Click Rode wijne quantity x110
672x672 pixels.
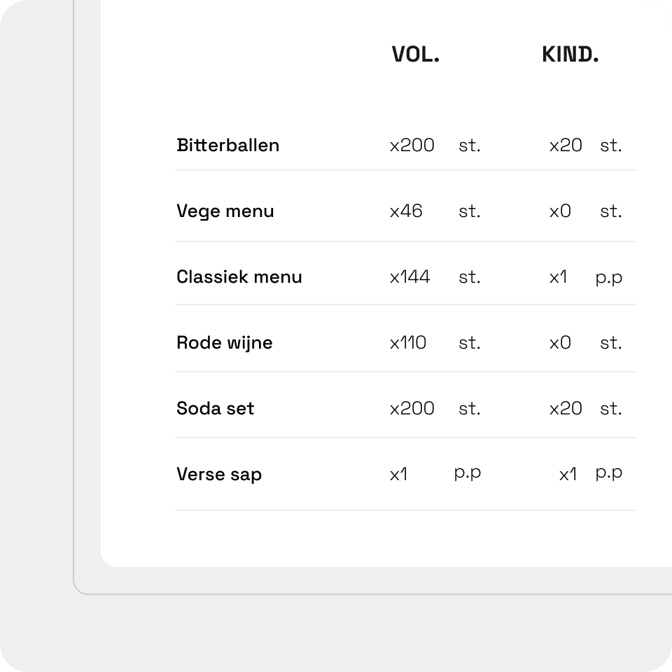tap(407, 342)
